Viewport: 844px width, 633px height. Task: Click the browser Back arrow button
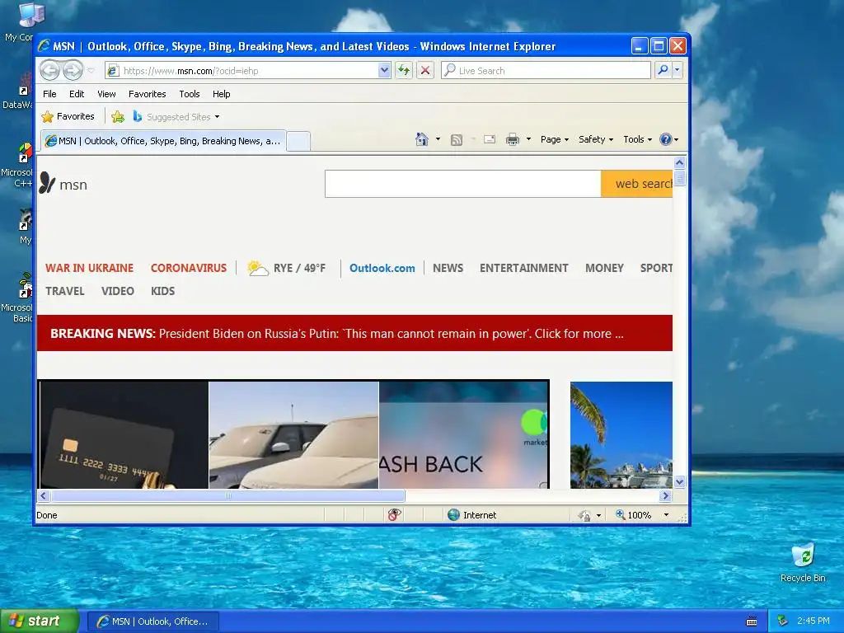point(49,70)
